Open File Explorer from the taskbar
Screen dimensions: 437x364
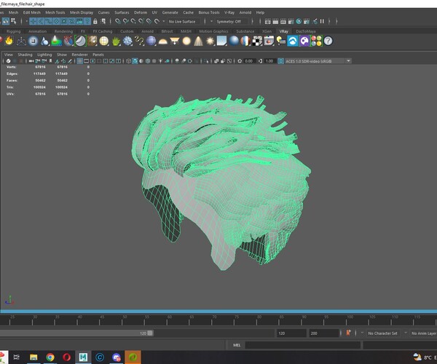(x=34, y=357)
